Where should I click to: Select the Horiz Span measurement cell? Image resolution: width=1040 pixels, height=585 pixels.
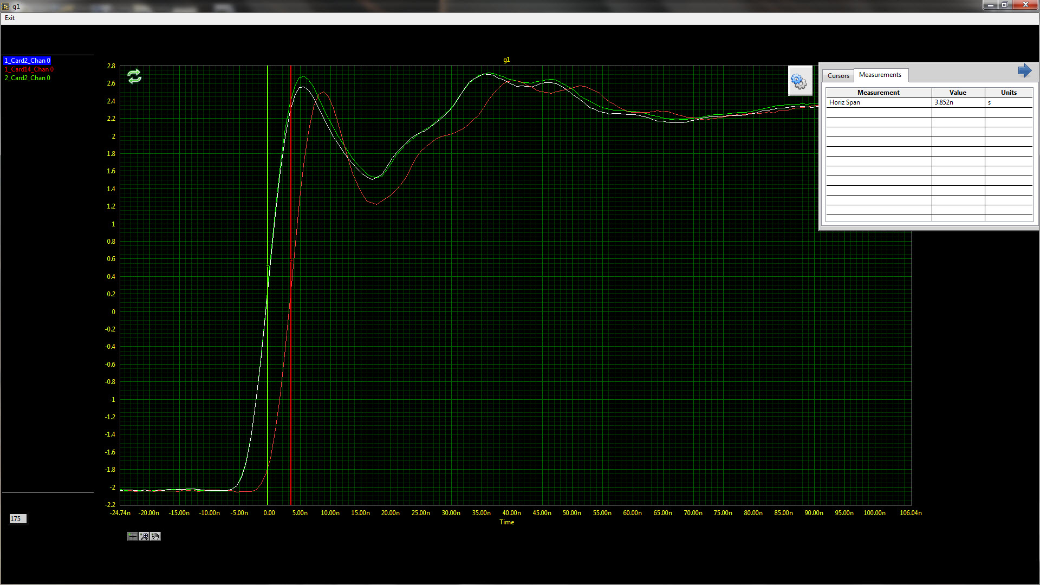coord(878,102)
